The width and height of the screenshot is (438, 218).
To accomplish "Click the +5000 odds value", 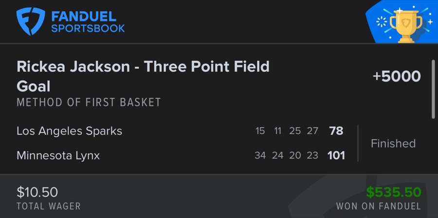I will [x=396, y=76].
